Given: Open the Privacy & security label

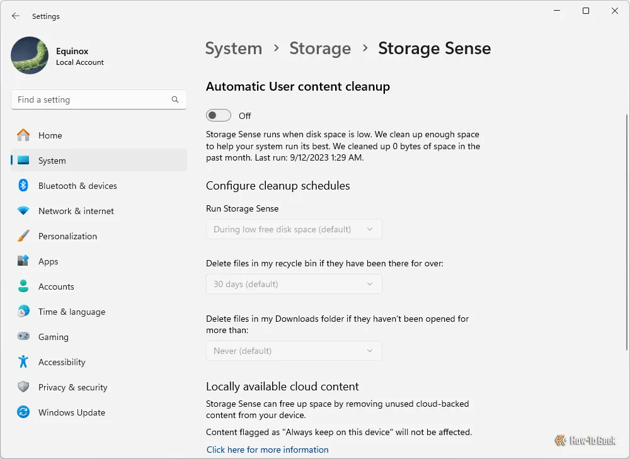Looking at the screenshot, I should [x=72, y=387].
